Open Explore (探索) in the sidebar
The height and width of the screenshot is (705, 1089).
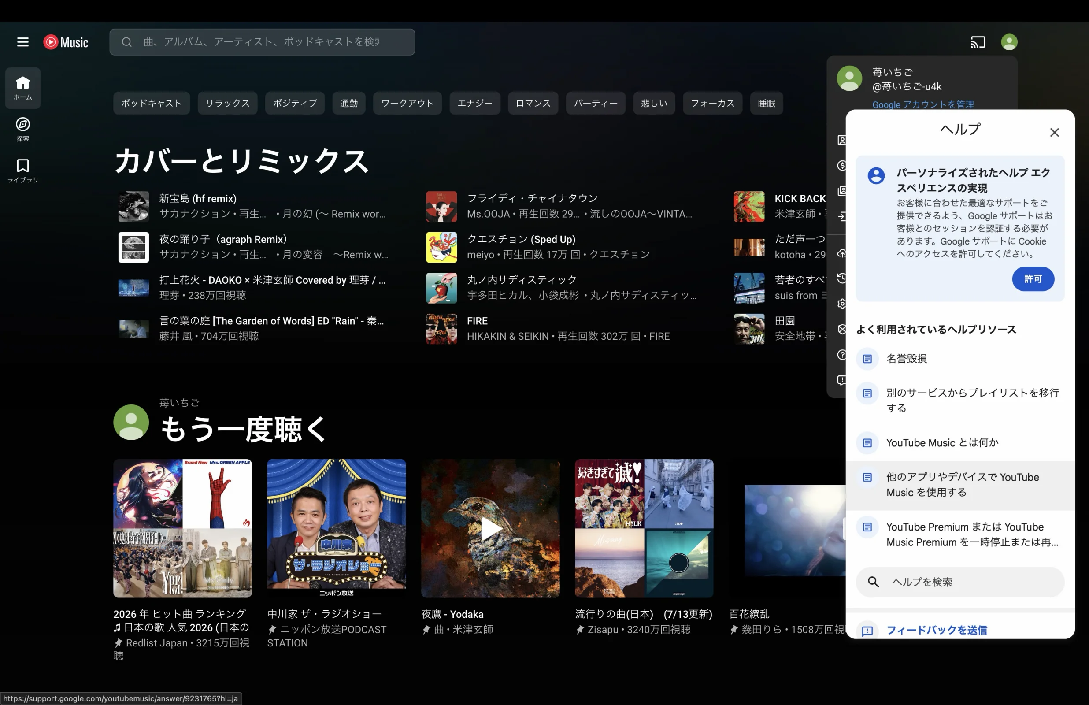[x=23, y=129]
